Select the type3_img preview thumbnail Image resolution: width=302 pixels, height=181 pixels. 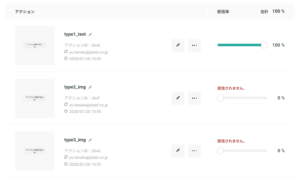[x=35, y=151]
